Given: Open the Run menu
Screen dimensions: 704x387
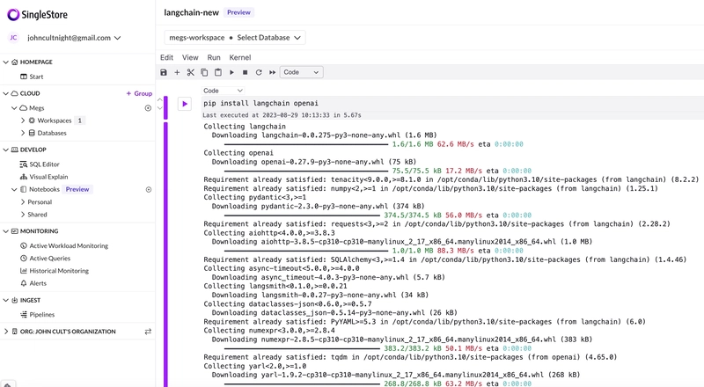Looking at the screenshot, I should pyautogui.click(x=214, y=57).
